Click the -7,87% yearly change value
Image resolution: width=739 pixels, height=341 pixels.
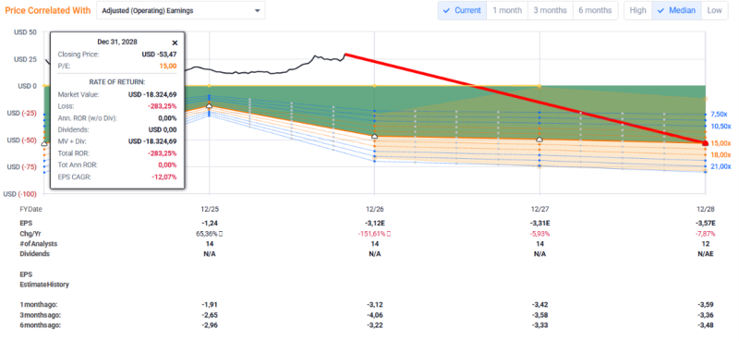pyautogui.click(x=706, y=234)
